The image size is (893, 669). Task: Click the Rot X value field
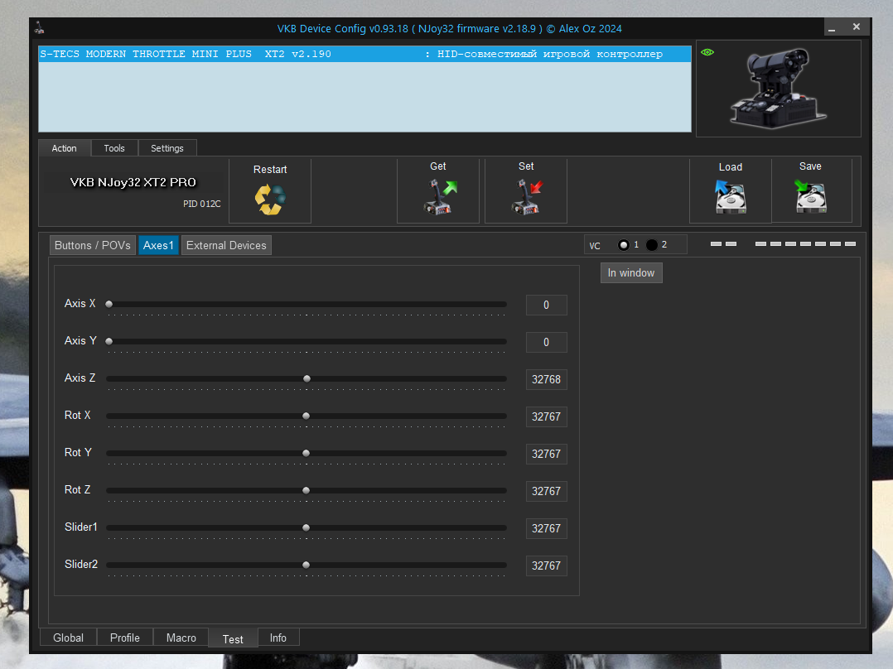[546, 416]
